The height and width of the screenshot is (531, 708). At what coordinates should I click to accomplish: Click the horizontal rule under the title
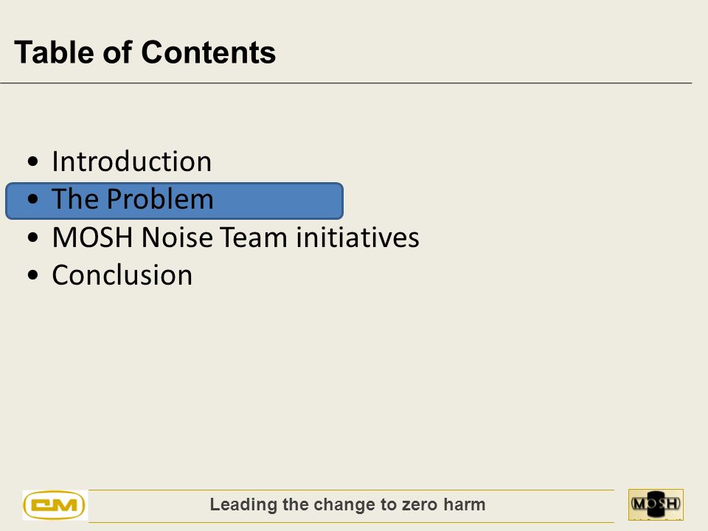pyautogui.click(x=346, y=83)
